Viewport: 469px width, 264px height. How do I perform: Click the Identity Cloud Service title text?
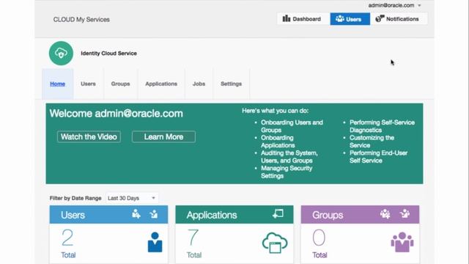pyautogui.click(x=109, y=54)
